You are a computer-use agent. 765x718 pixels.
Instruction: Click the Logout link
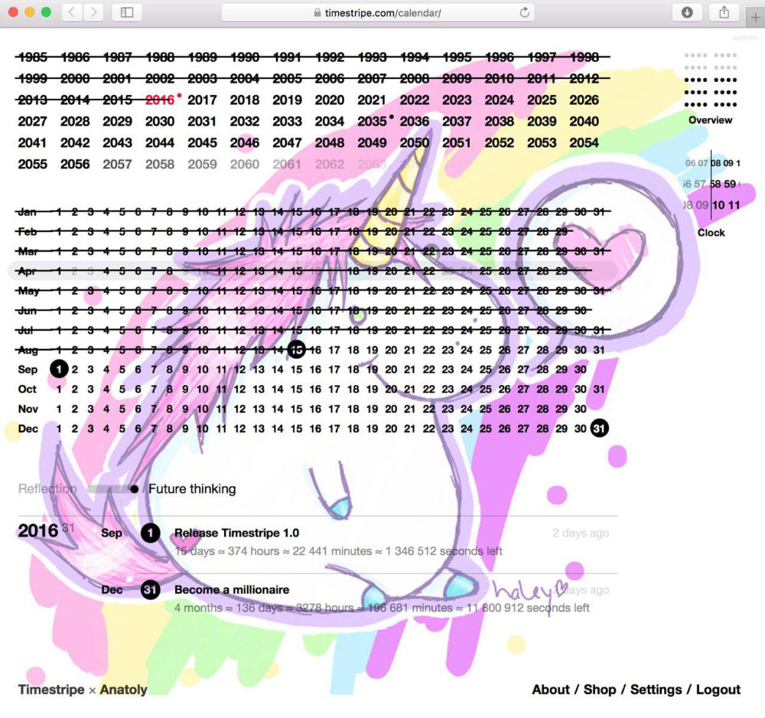pos(718,690)
